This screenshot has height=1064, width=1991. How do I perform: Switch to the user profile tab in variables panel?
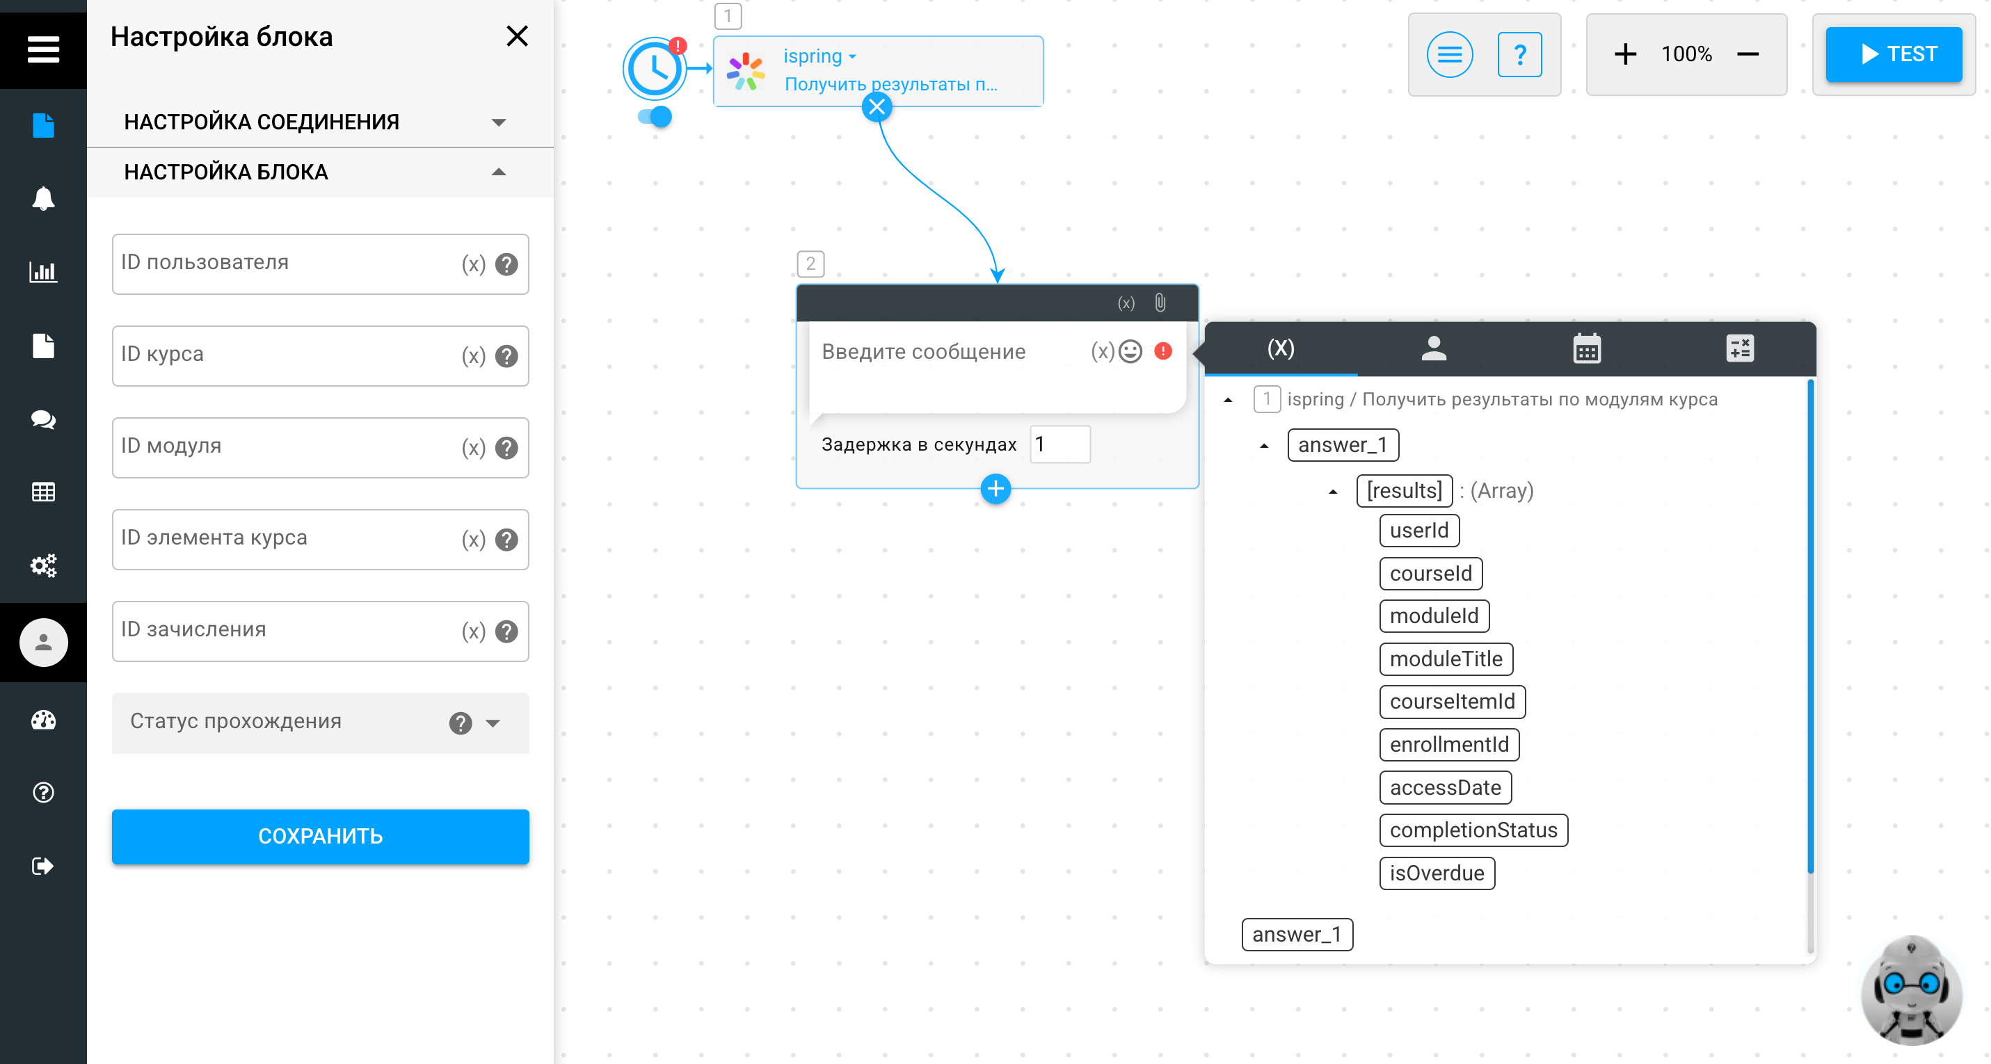(x=1434, y=348)
